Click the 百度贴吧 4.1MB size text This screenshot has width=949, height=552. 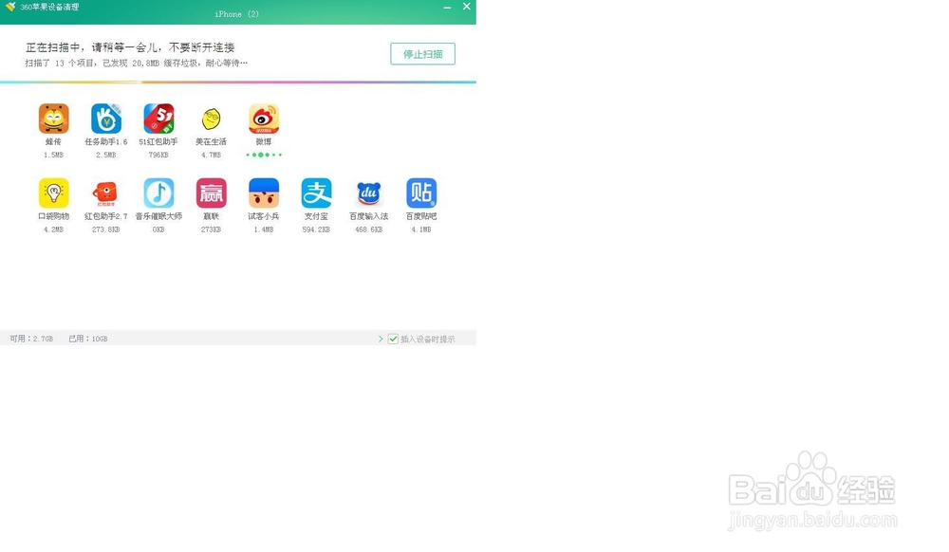[x=421, y=230]
